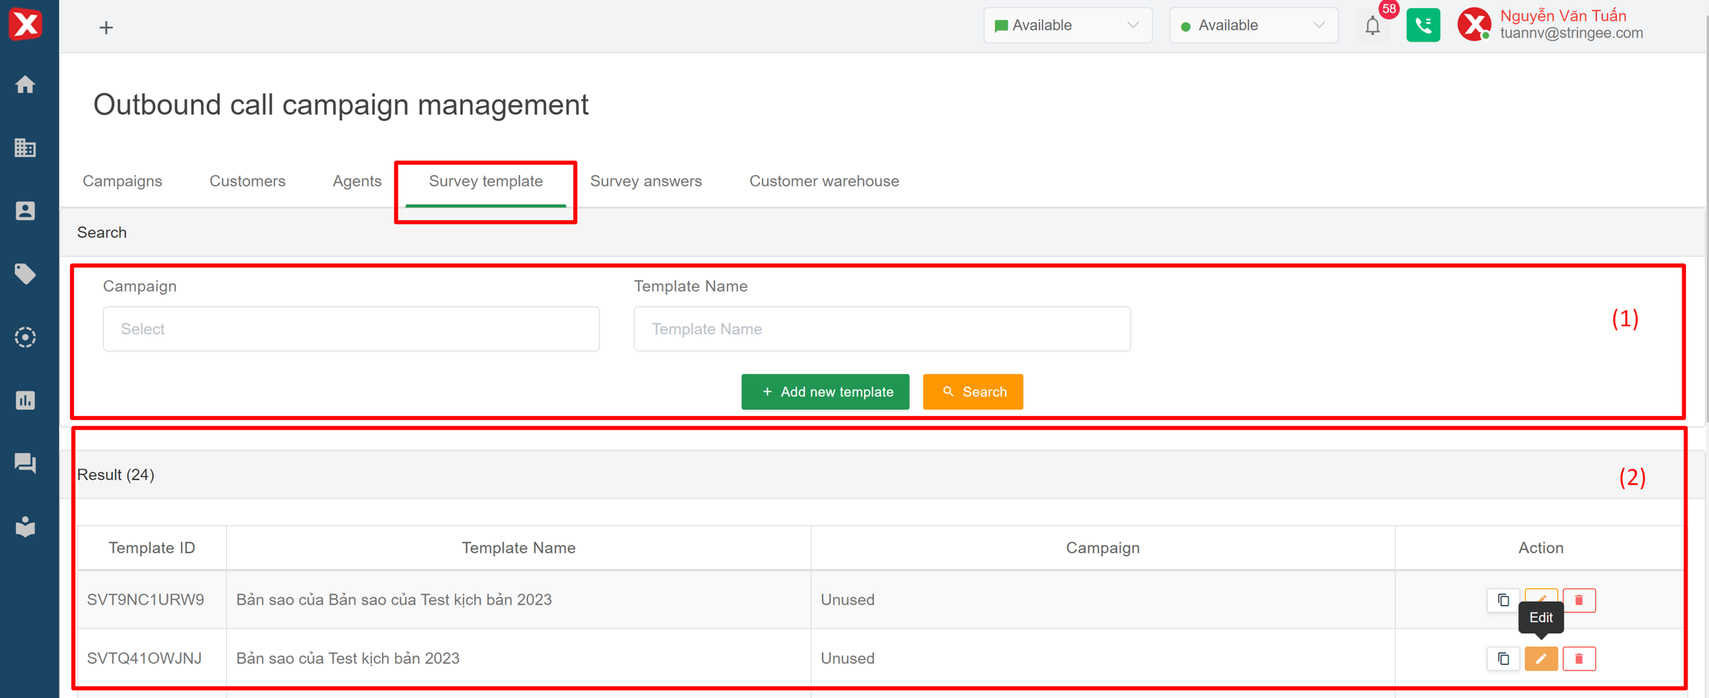Open the Campaign select dropdown

[x=351, y=329]
